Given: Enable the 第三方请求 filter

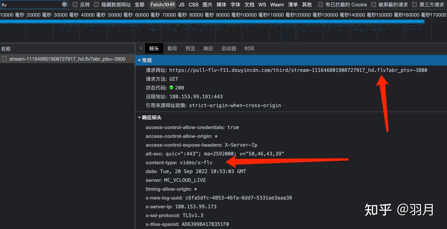Looking at the screenshot, I should tap(414, 4).
